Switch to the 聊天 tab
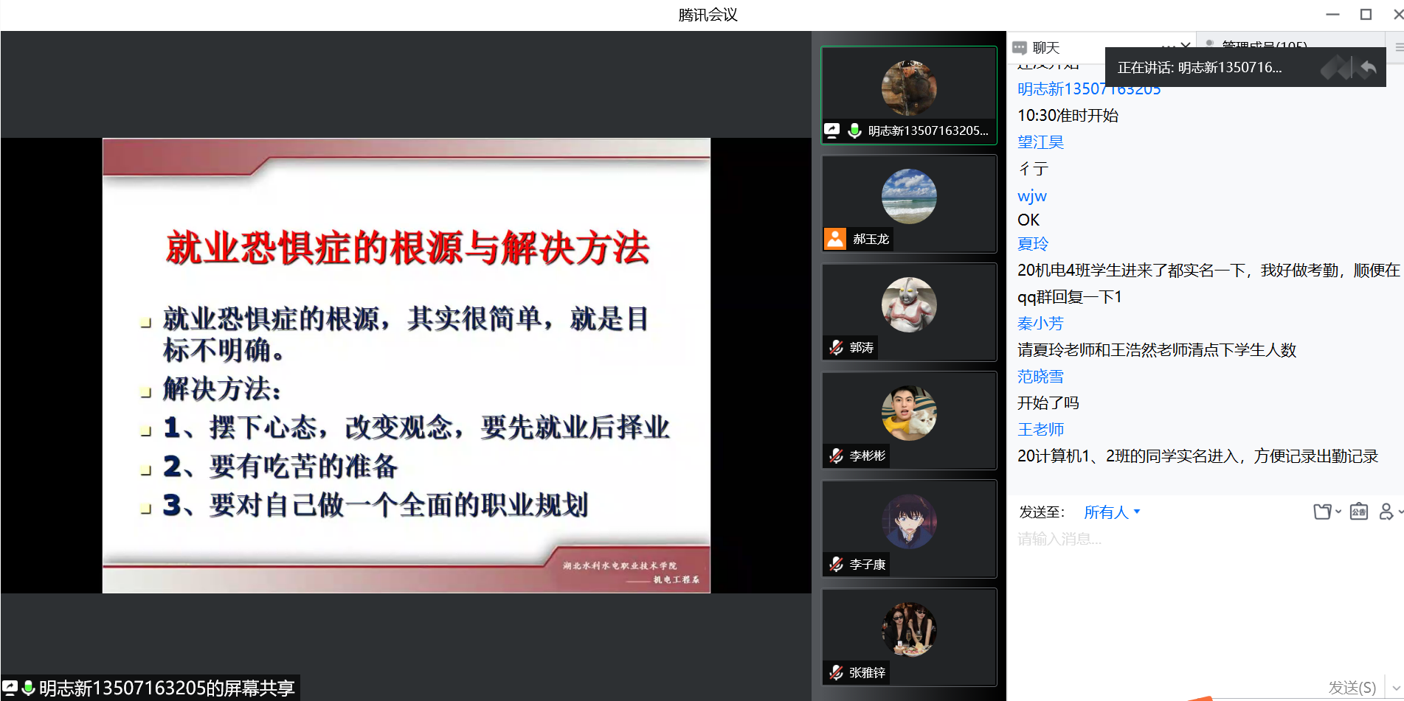 click(1045, 48)
